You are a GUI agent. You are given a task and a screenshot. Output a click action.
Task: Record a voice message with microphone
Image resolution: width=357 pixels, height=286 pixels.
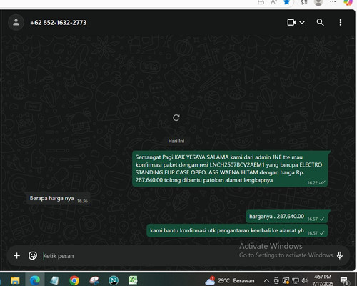(340, 255)
